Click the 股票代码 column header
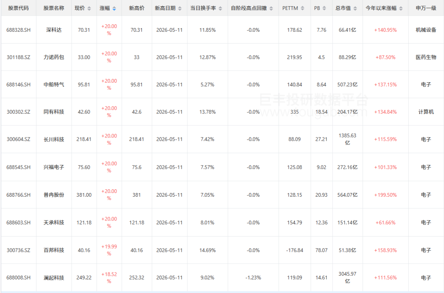Screen dimensions: 444x293 pos(18,8)
